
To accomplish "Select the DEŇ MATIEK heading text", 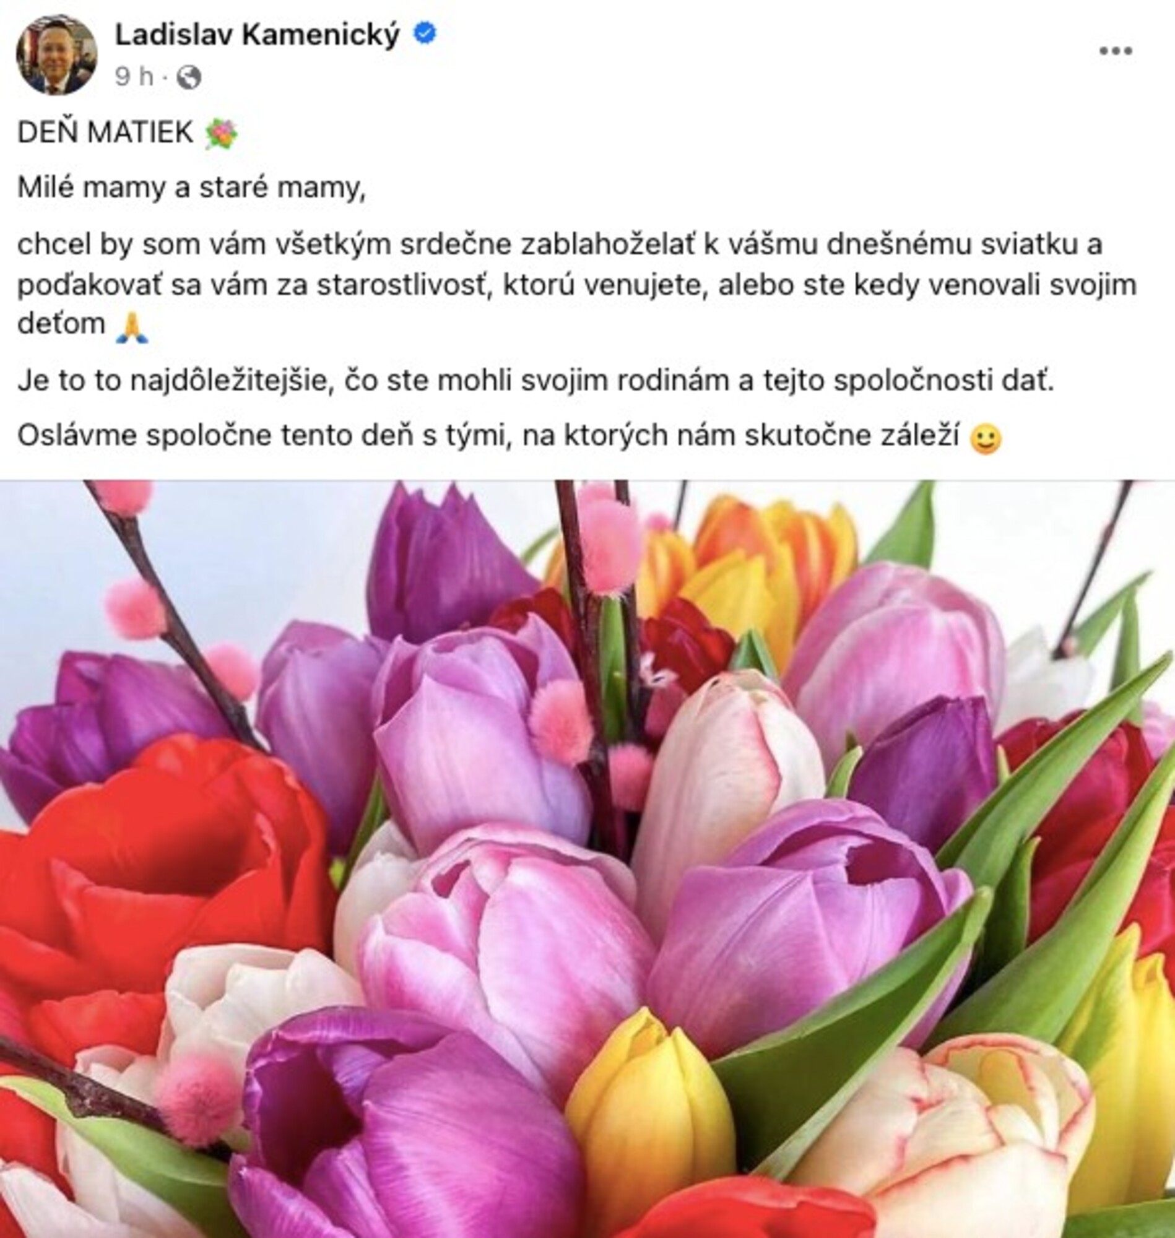I will click(x=105, y=132).
